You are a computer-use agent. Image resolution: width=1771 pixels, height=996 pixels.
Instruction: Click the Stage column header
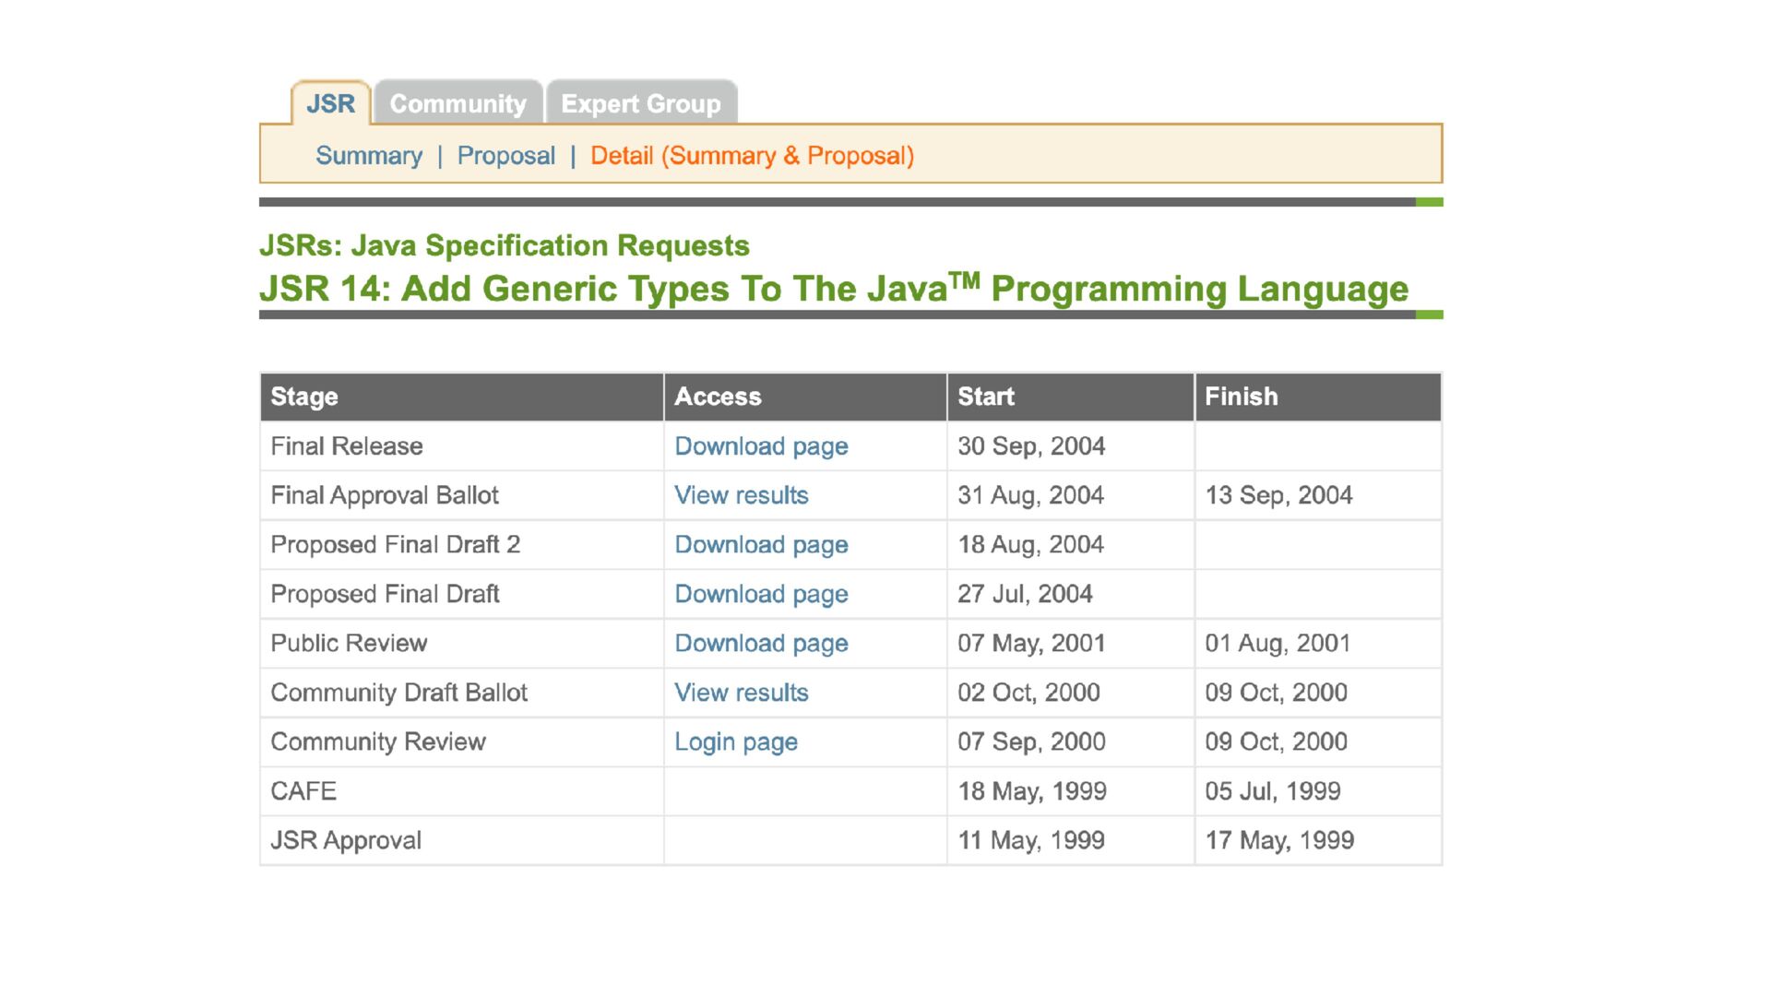(304, 397)
